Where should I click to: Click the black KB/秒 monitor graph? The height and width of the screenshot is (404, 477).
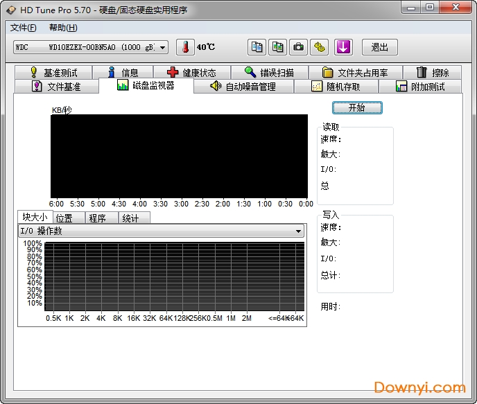179,156
